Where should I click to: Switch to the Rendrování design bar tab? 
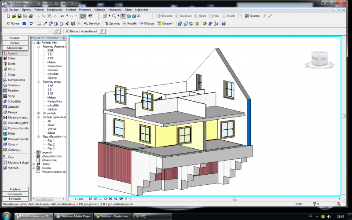coord(15,194)
